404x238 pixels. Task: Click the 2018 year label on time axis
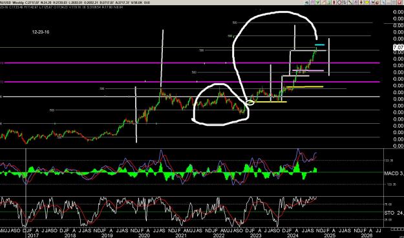(x=70, y=235)
